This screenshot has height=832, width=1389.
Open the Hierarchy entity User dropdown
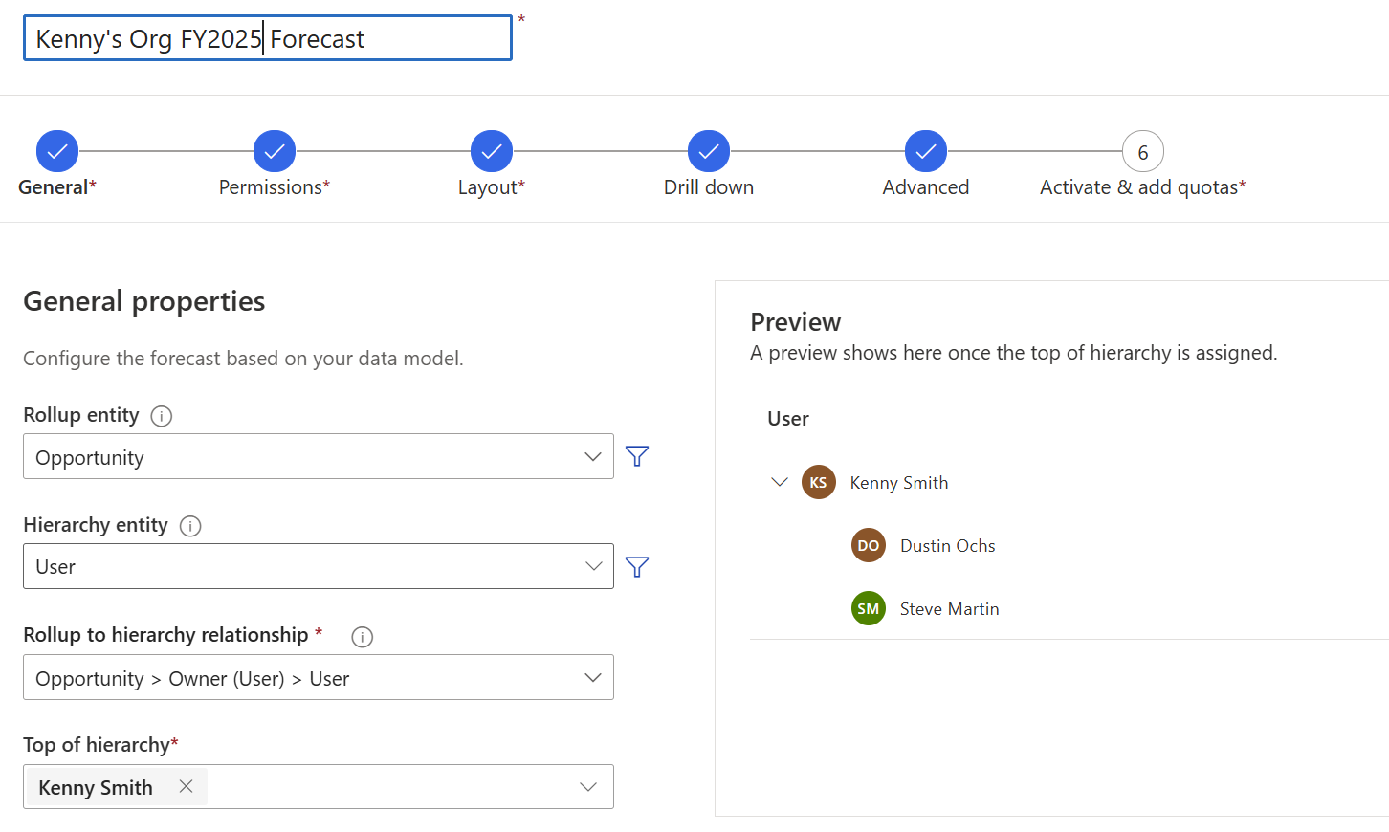[318, 566]
